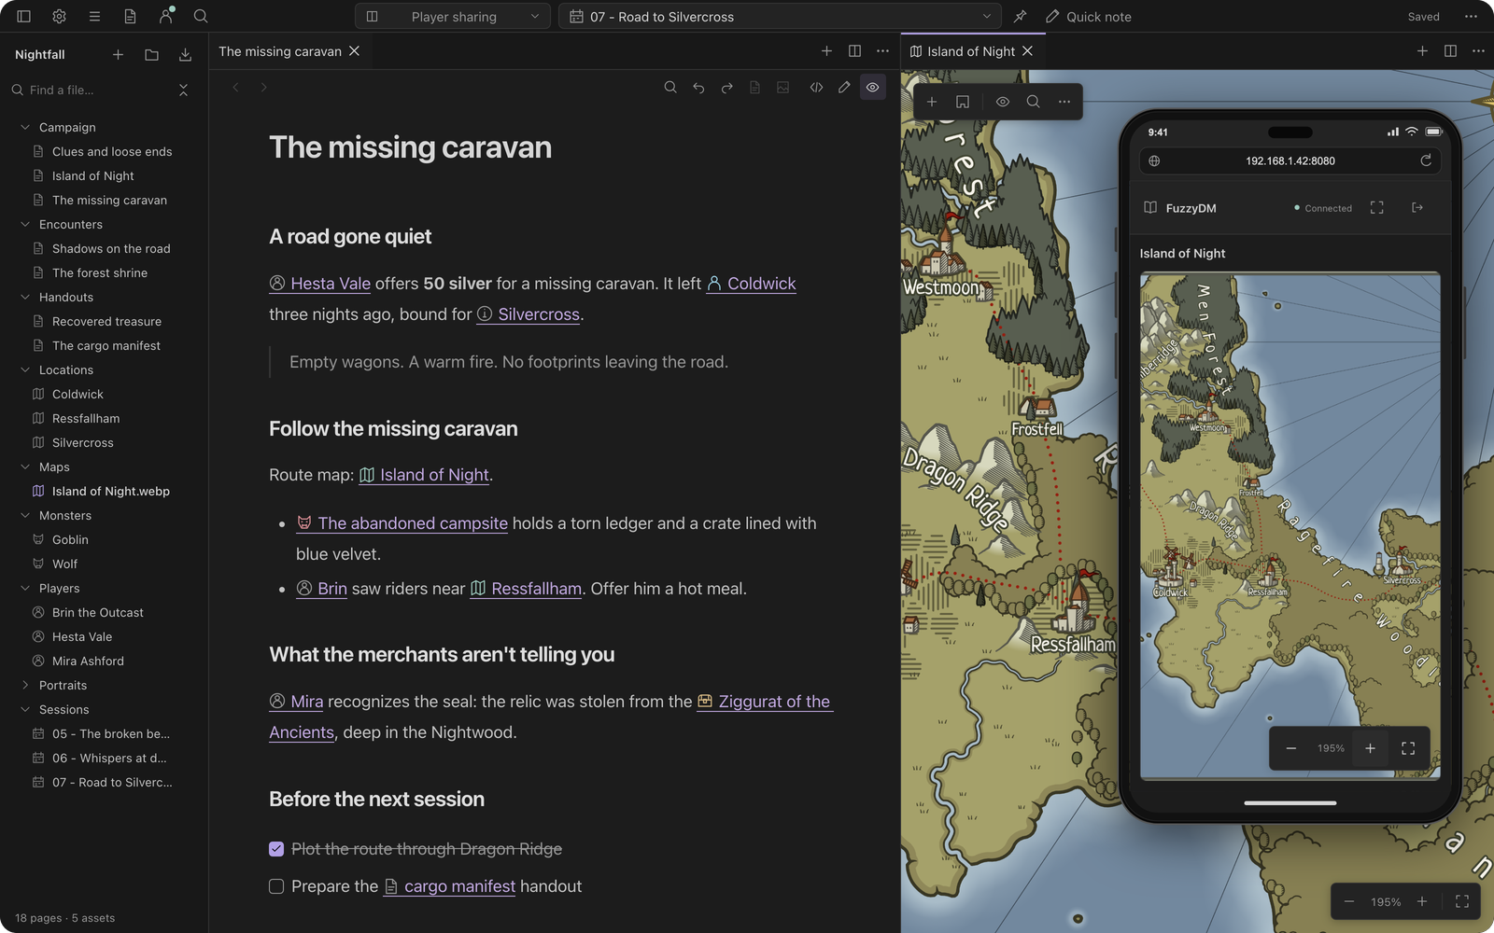Add a bookmark on the map toolbar

point(963,102)
